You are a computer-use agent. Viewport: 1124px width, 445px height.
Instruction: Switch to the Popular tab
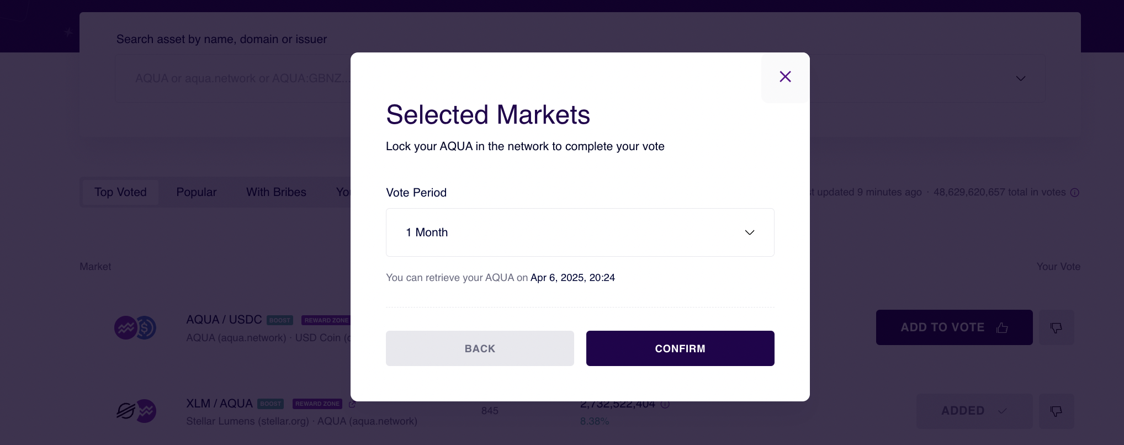point(197,192)
